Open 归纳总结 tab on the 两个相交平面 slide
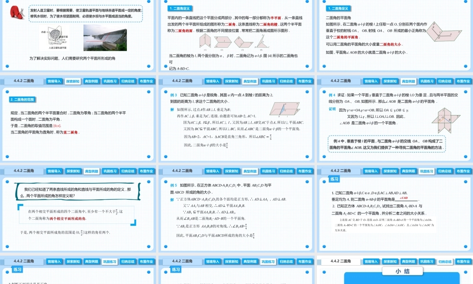 pos(128,171)
